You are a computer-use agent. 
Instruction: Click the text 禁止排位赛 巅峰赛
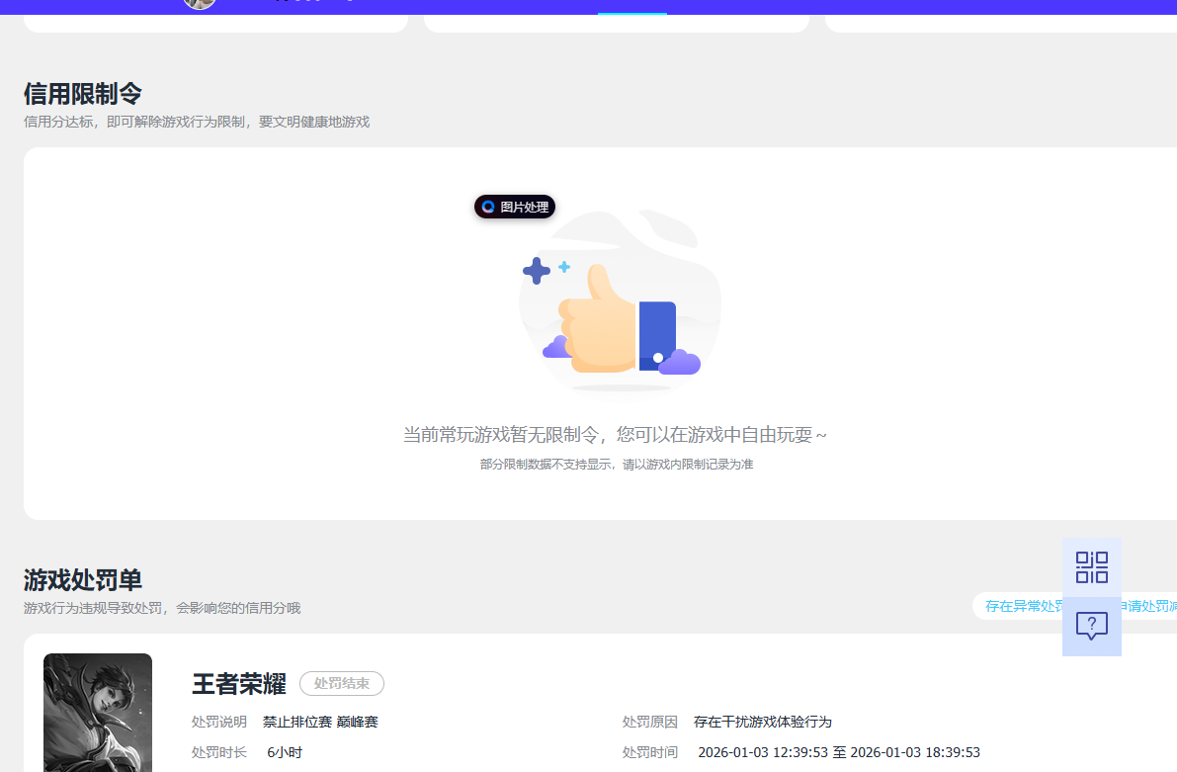pos(320,722)
